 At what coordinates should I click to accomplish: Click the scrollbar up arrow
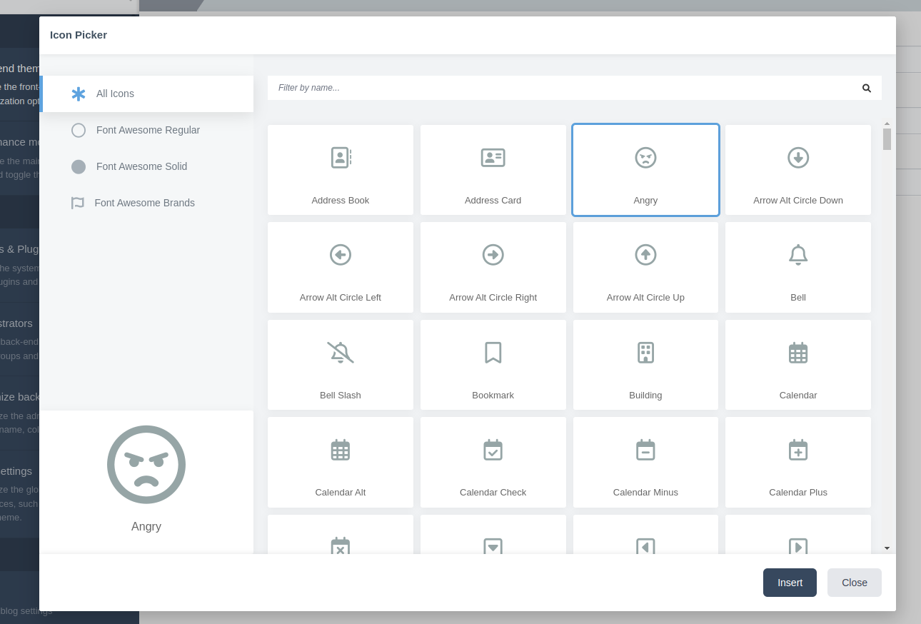(x=887, y=124)
